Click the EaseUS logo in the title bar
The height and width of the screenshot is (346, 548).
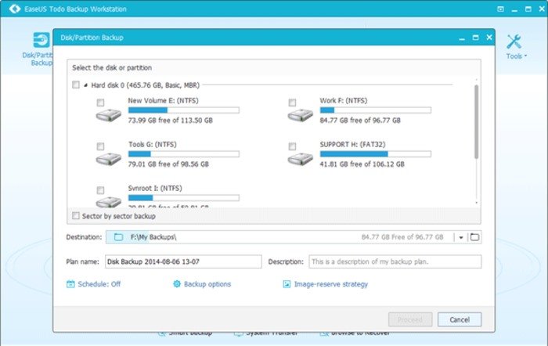click(x=15, y=9)
